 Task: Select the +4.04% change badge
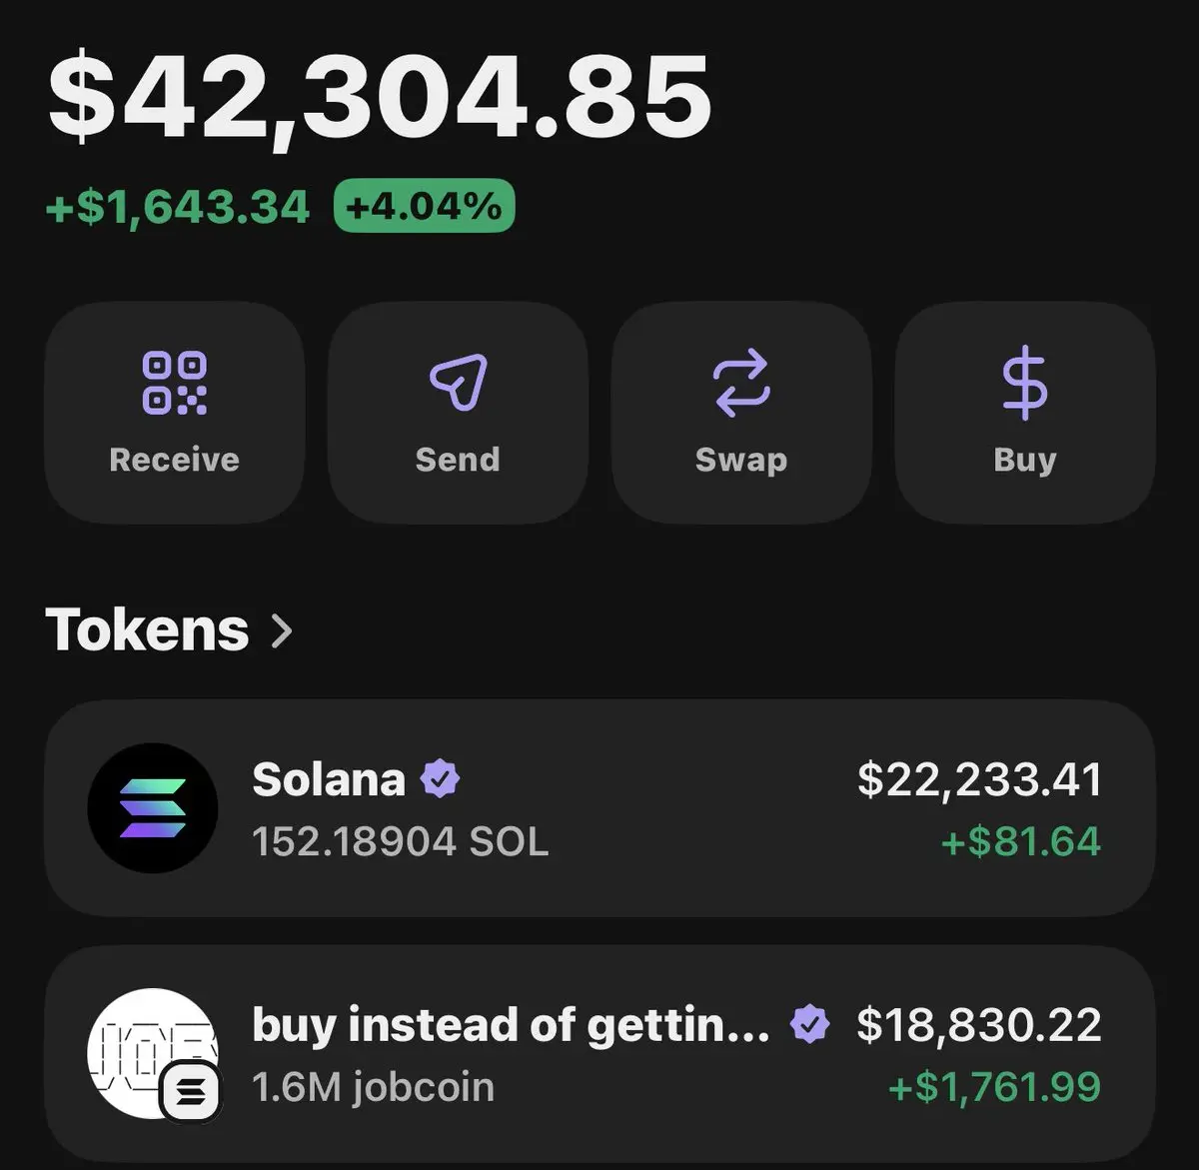tap(424, 206)
